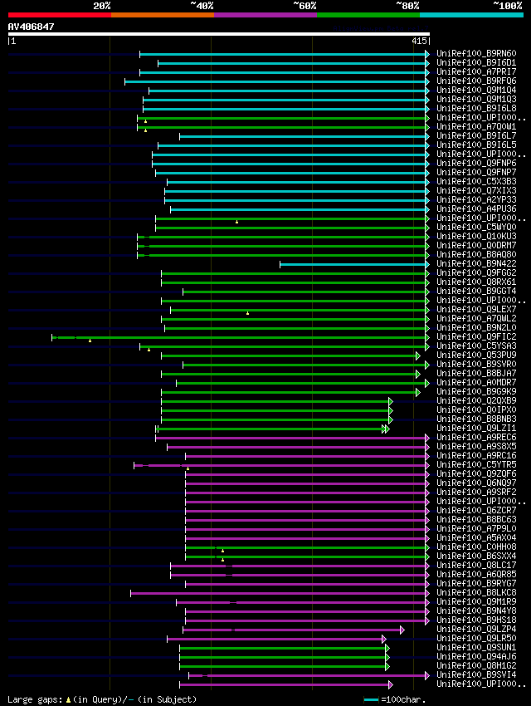Select the UniRef100_A5AX04 label

point(476,537)
